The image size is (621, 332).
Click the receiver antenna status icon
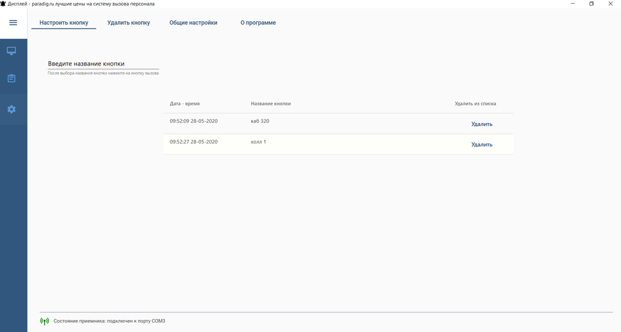(45, 321)
